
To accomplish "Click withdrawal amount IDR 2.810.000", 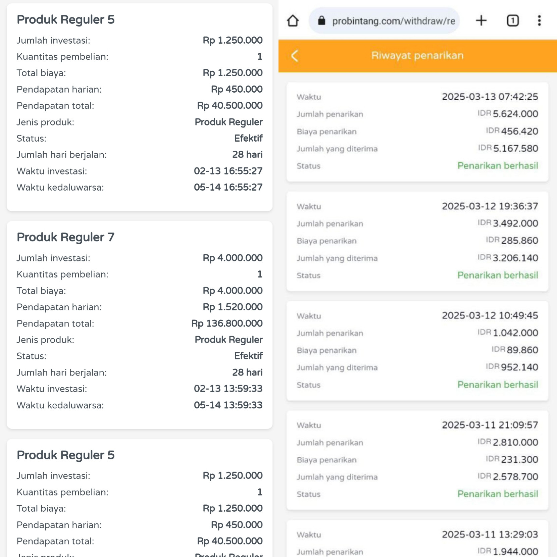I will click(508, 442).
